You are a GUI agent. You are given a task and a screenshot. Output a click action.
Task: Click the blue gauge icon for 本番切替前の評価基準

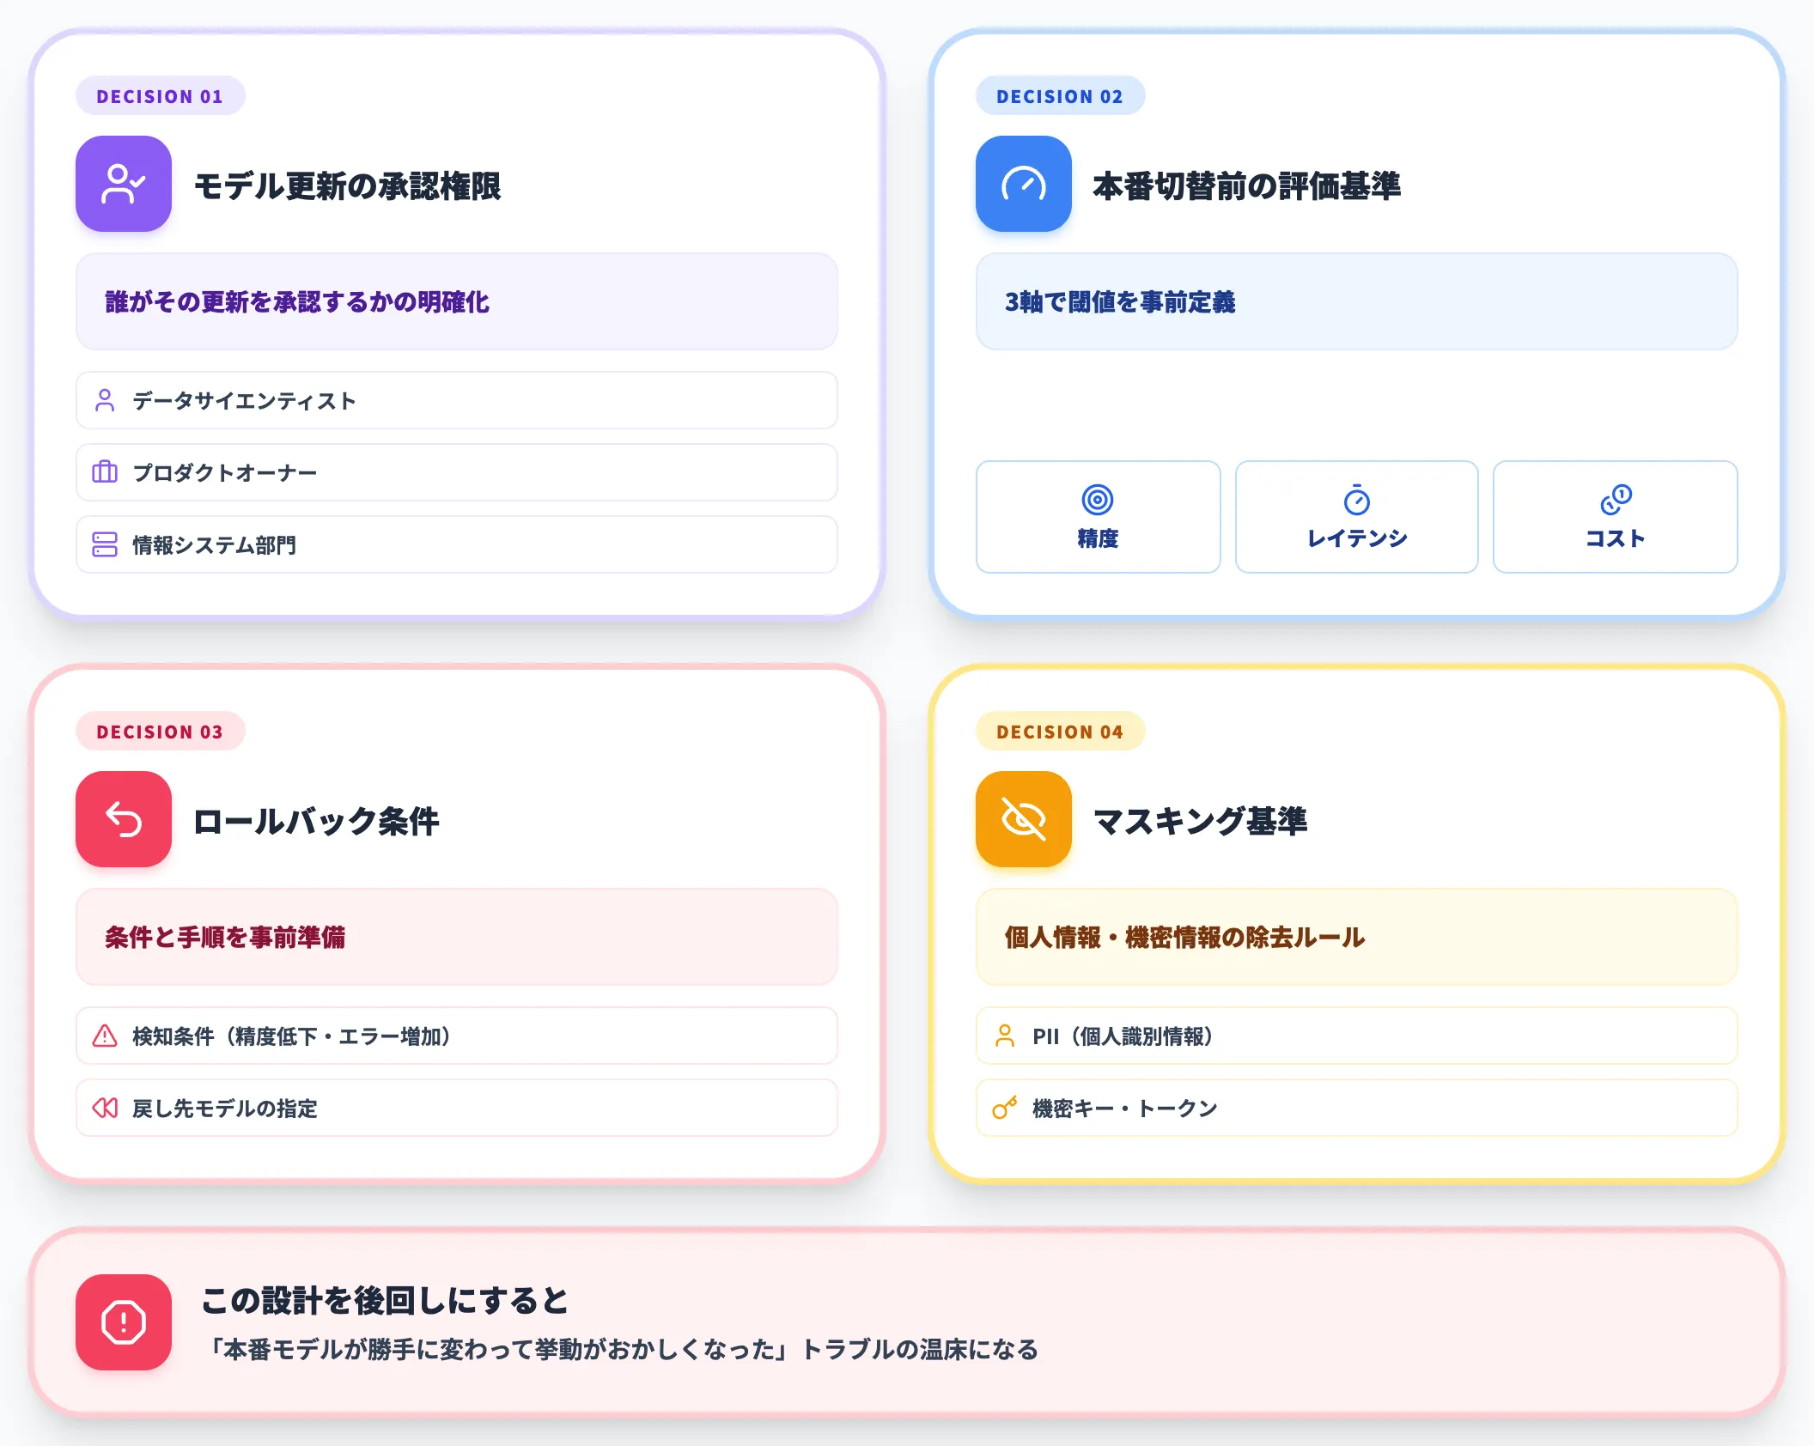(1024, 184)
